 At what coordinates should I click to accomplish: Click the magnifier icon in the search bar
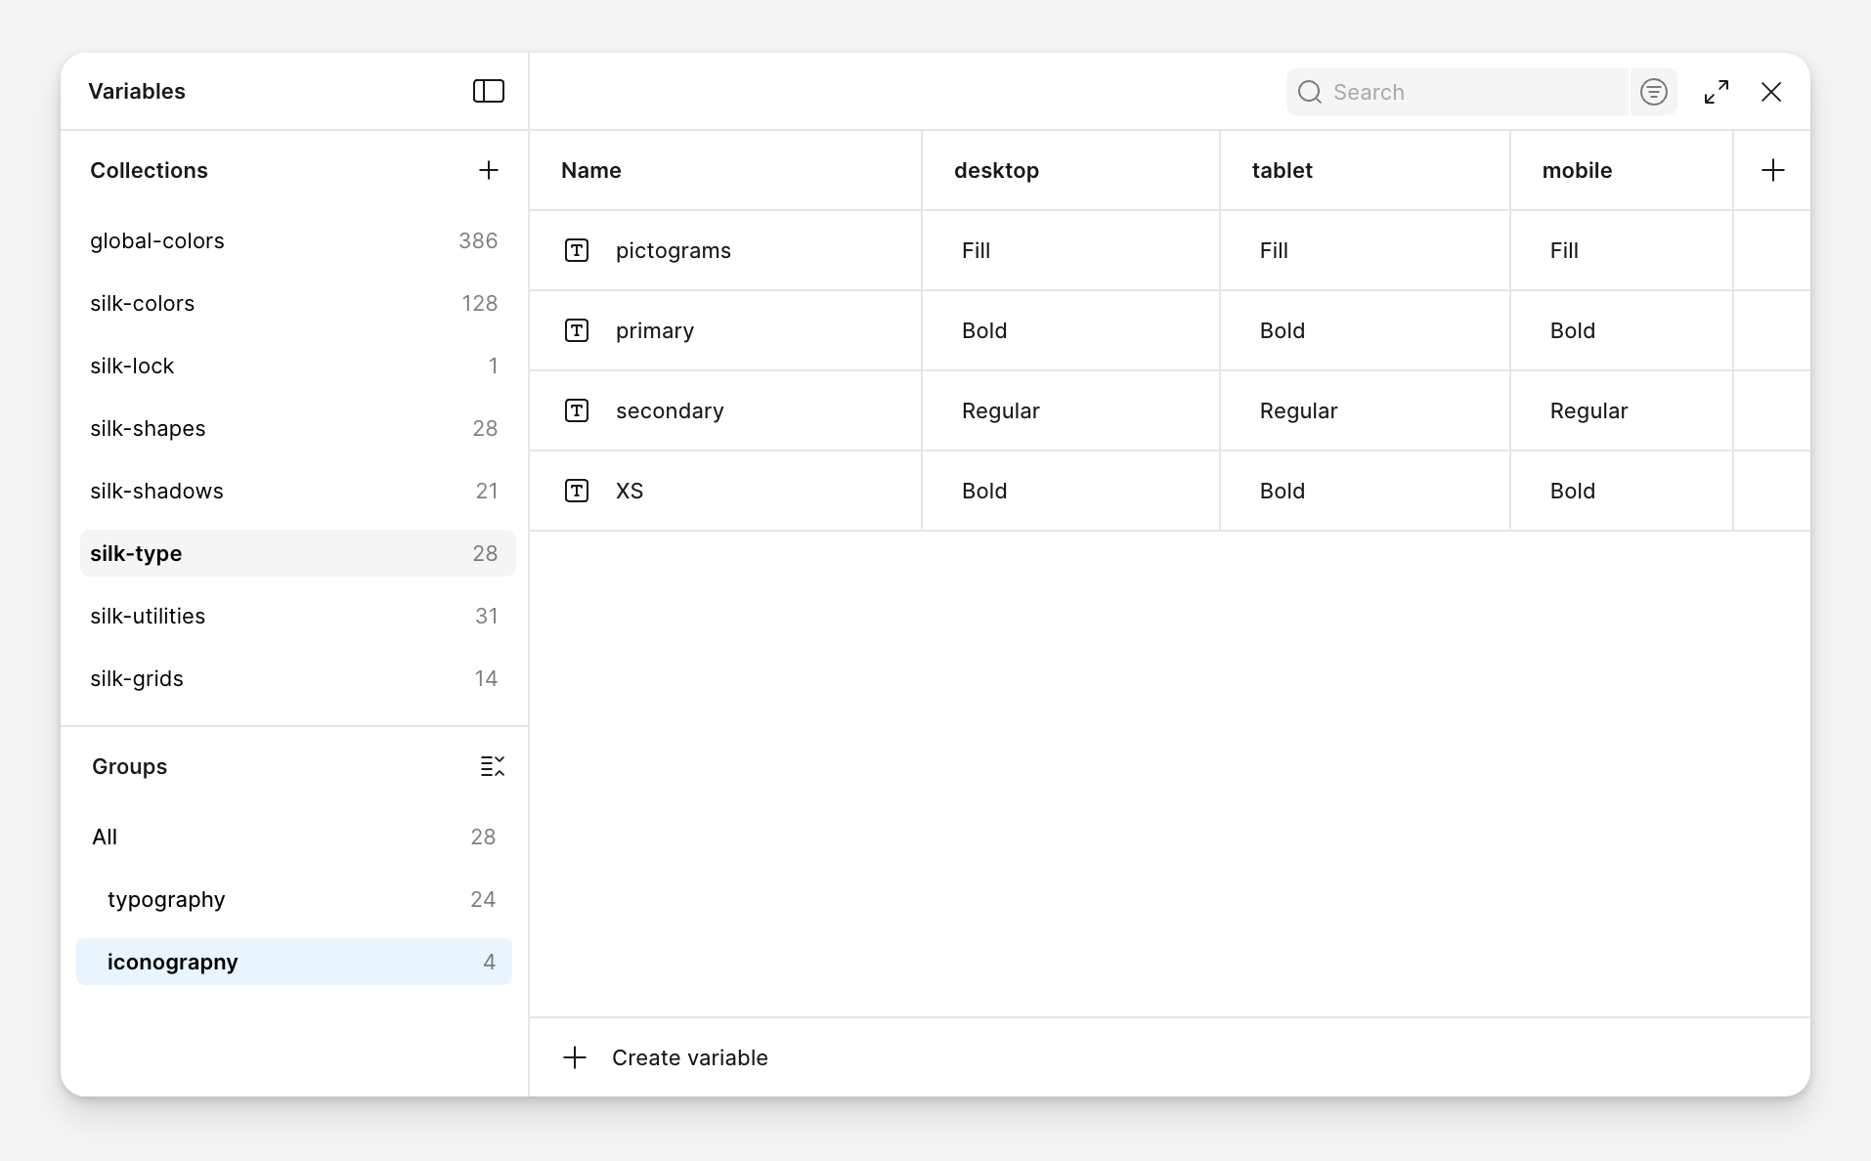pos(1311,91)
